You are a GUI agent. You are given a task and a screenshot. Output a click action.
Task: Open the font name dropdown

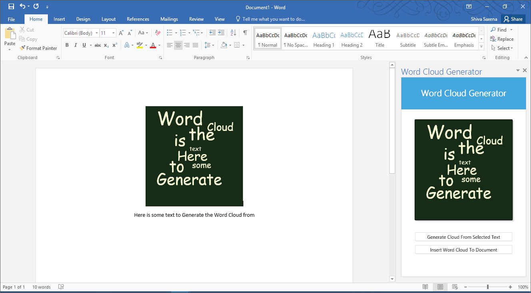click(x=97, y=33)
